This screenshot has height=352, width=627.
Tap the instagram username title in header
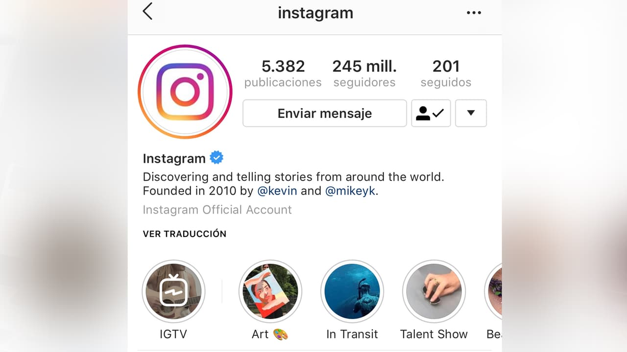pos(315,13)
